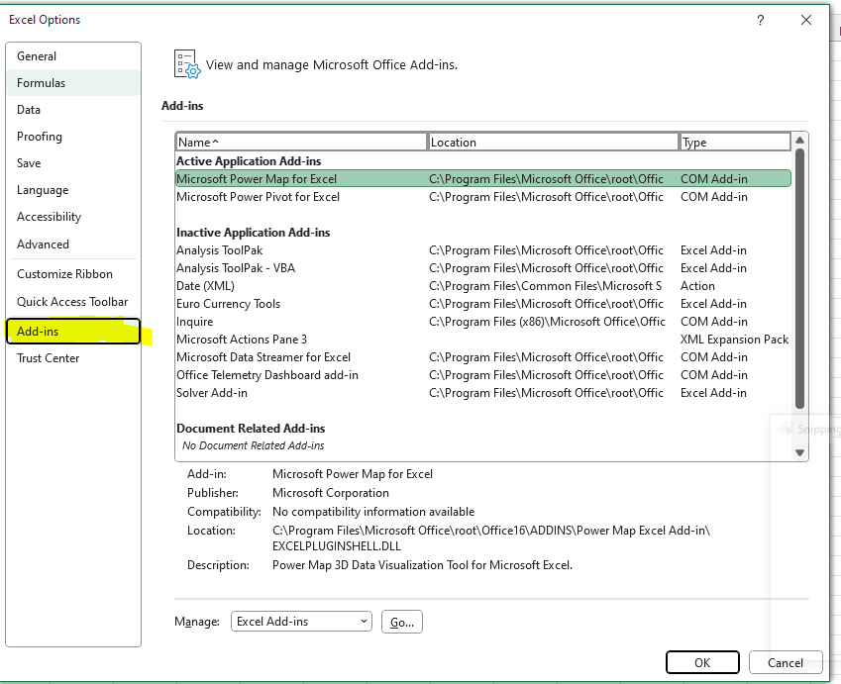This screenshot has height=684, width=841.
Task: Close the Excel Options dialog
Action: [805, 21]
